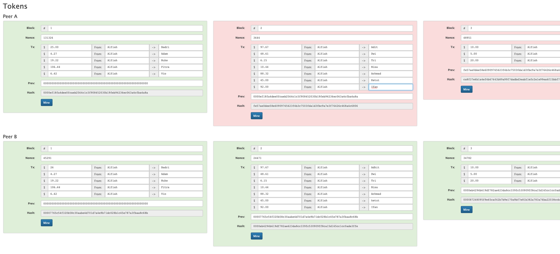560x254 pixels.
Task: Click the all-zeros Prev field in Peer A block 1
Action: click(122, 83)
